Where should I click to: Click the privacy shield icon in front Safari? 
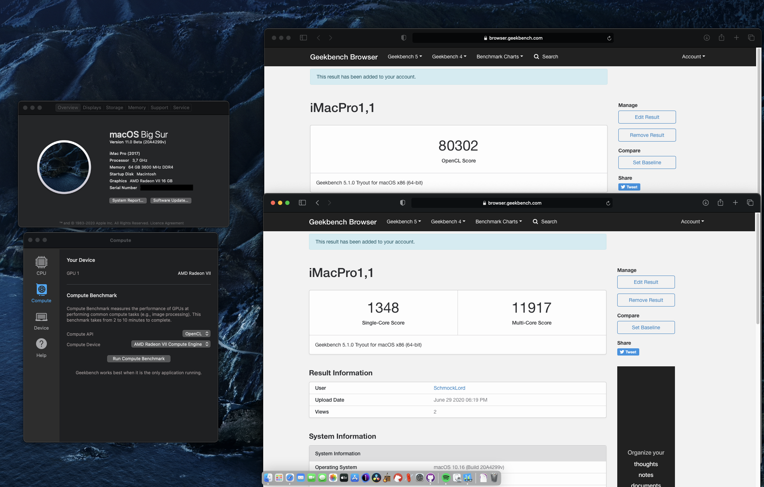(x=402, y=203)
